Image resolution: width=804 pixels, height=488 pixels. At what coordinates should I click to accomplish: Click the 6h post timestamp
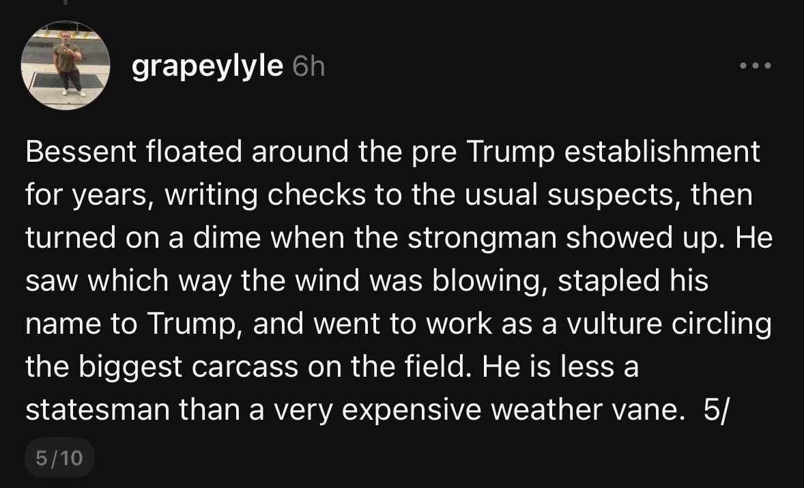coord(308,67)
